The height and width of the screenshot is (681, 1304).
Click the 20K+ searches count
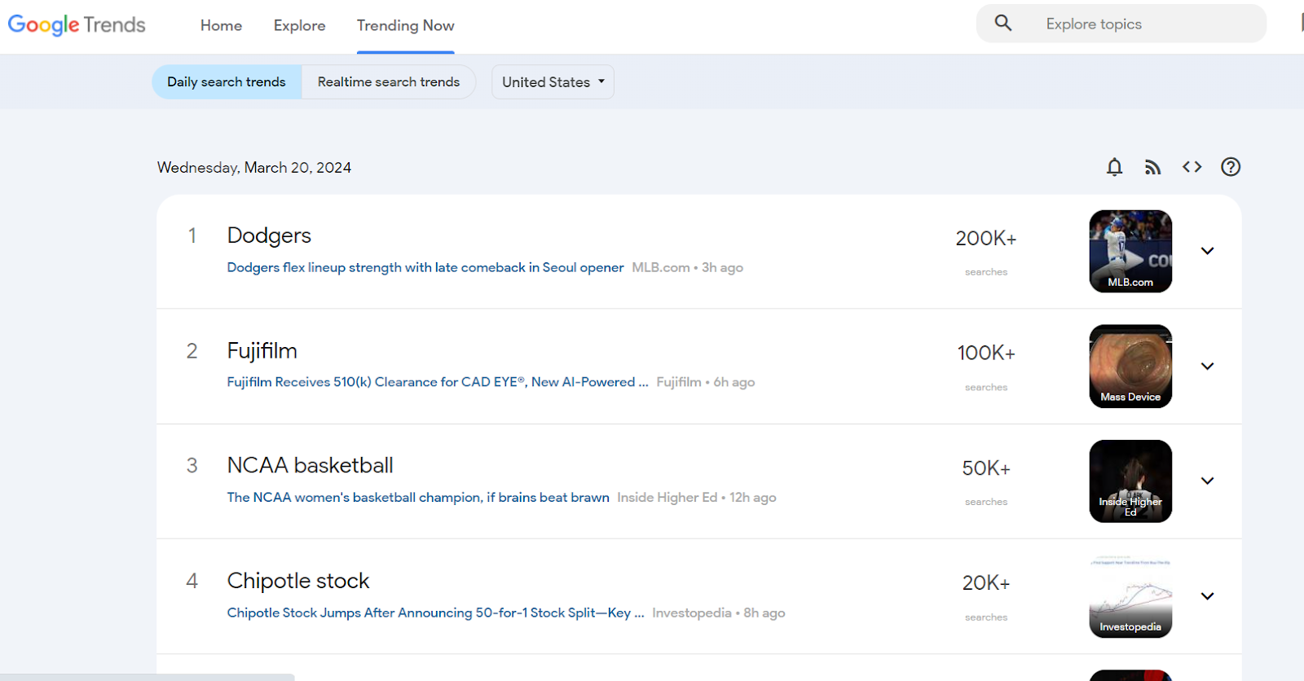(986, 583)
